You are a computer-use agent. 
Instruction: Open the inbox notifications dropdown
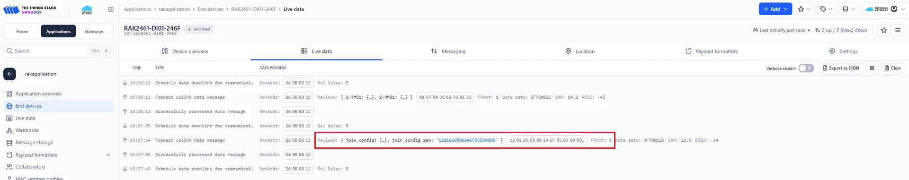point(848,9)
